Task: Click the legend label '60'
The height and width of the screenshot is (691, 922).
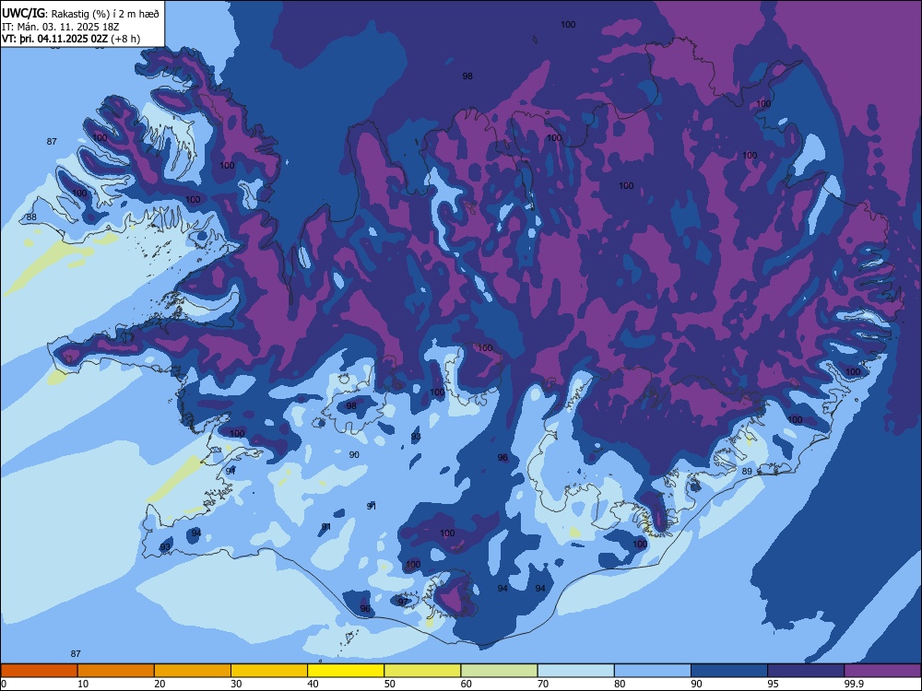Action: [x=467, y=684]
